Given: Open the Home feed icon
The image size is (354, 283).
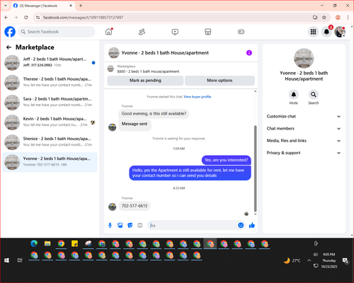Looking at the screenshot, I should point(109,32).
